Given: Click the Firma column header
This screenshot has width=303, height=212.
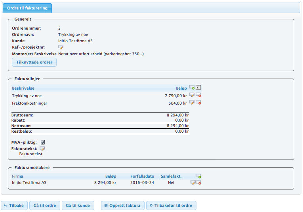Looking at the screenshot, I should point(17,176).
